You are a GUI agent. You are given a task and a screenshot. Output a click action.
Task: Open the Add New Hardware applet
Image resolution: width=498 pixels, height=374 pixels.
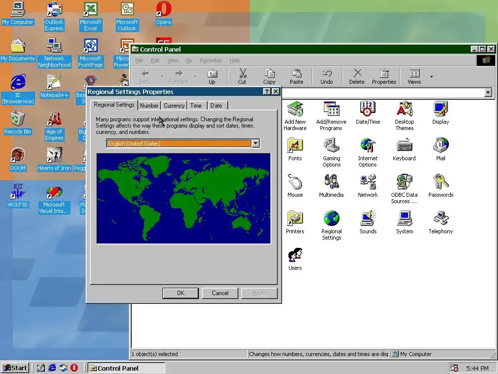(x=295, y=116)
